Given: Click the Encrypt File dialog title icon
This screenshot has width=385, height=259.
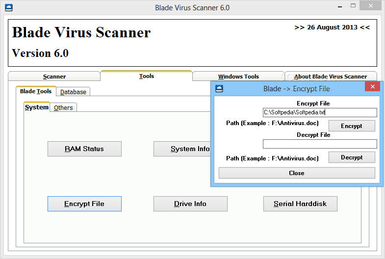Looking at the screenshot, I should (x=219, y=88).
